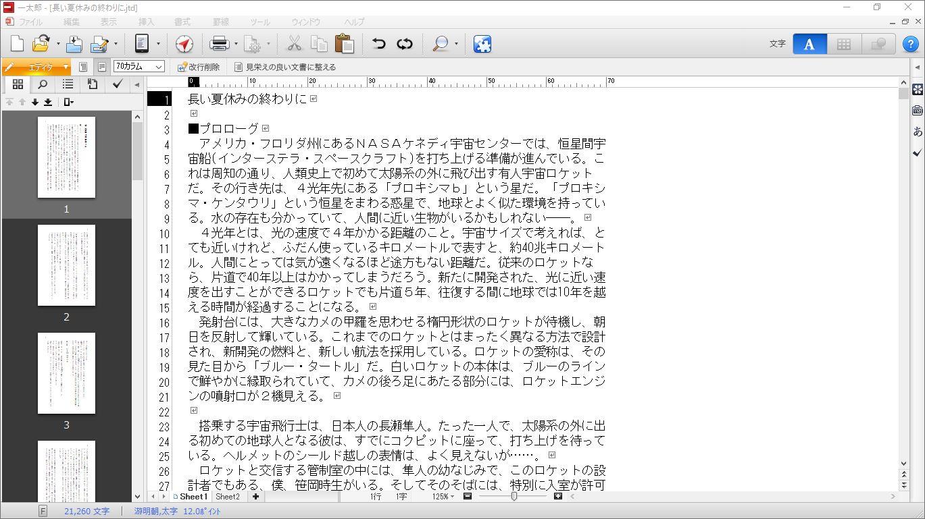925x519 pixels.
Task: Click the zoom in plus button
Action: pos(558,496)
